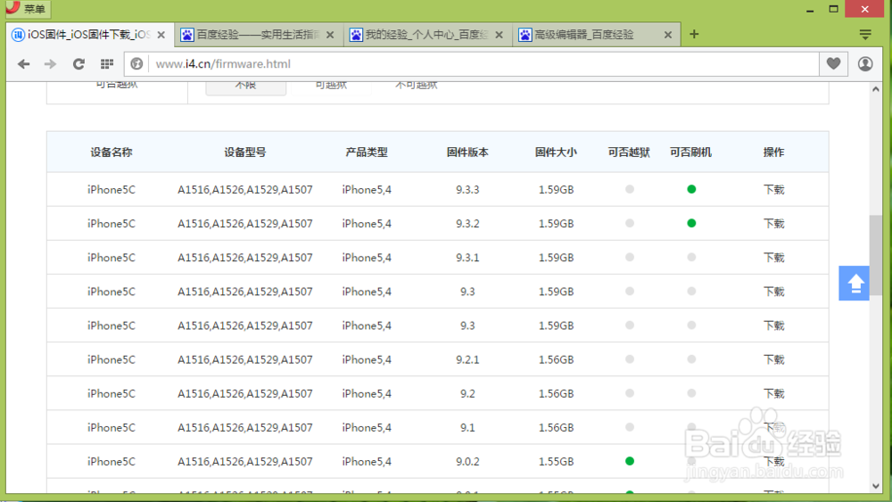The image size is (892, 502).
Task: Click the green jailbreak dot for 9.0.2
Action: pos(629,461)
